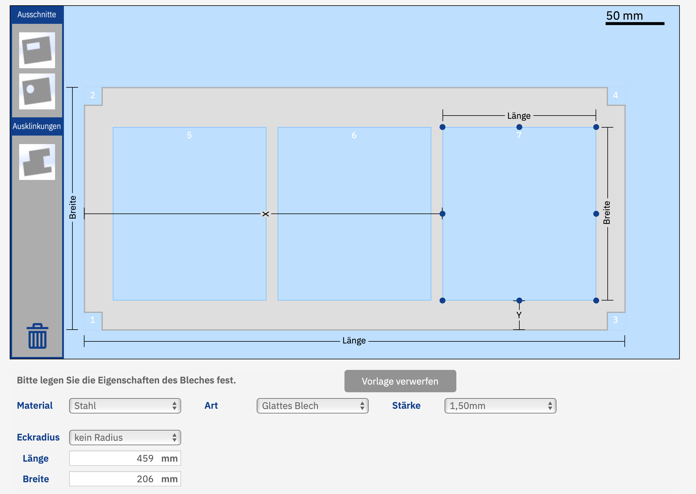696x494 pixels.
Task: Click top-right resize handle of cutout 7
Action: 596,127
